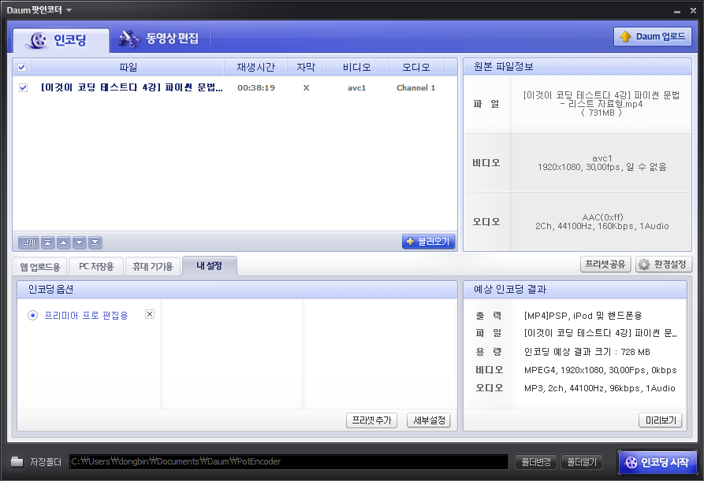Switch to the 휴대 기기용 tab
Viewport: 704px width, 481px height.
pos(153,267)
